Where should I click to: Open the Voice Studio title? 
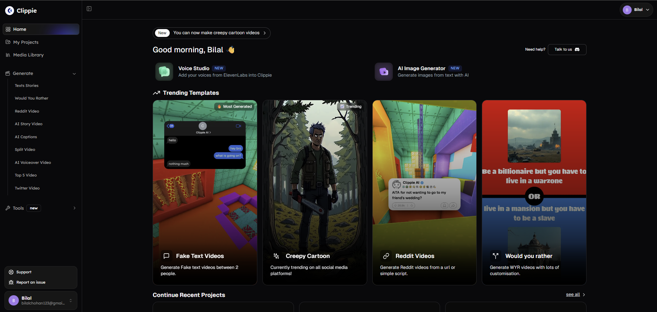pos(194,68)
